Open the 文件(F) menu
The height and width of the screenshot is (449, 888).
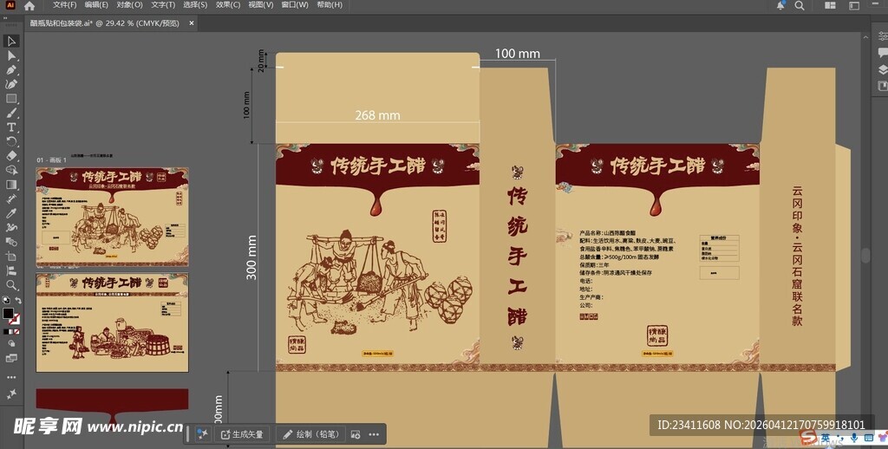64,5
